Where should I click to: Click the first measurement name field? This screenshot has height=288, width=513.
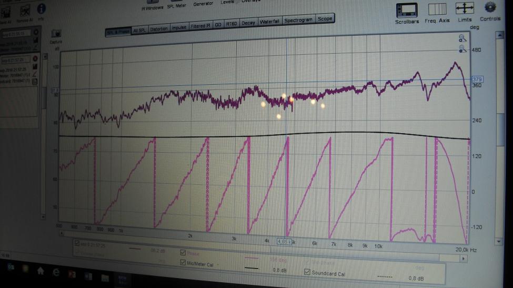[16, 33]
